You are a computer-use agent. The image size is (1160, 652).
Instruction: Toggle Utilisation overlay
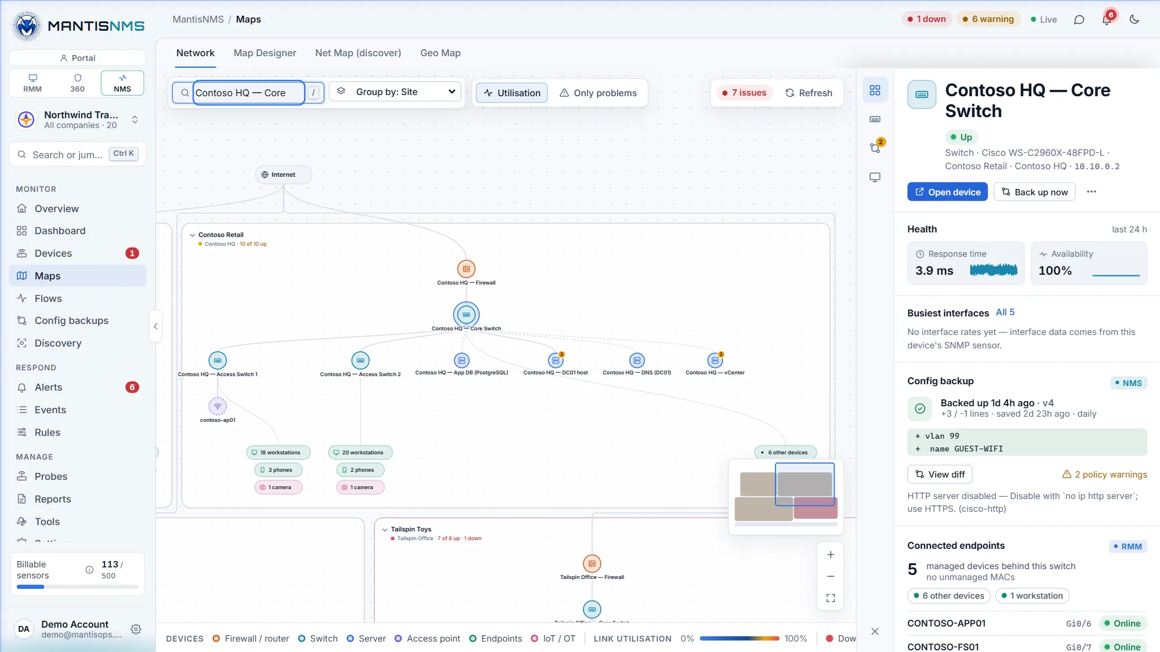pos(512,93)
